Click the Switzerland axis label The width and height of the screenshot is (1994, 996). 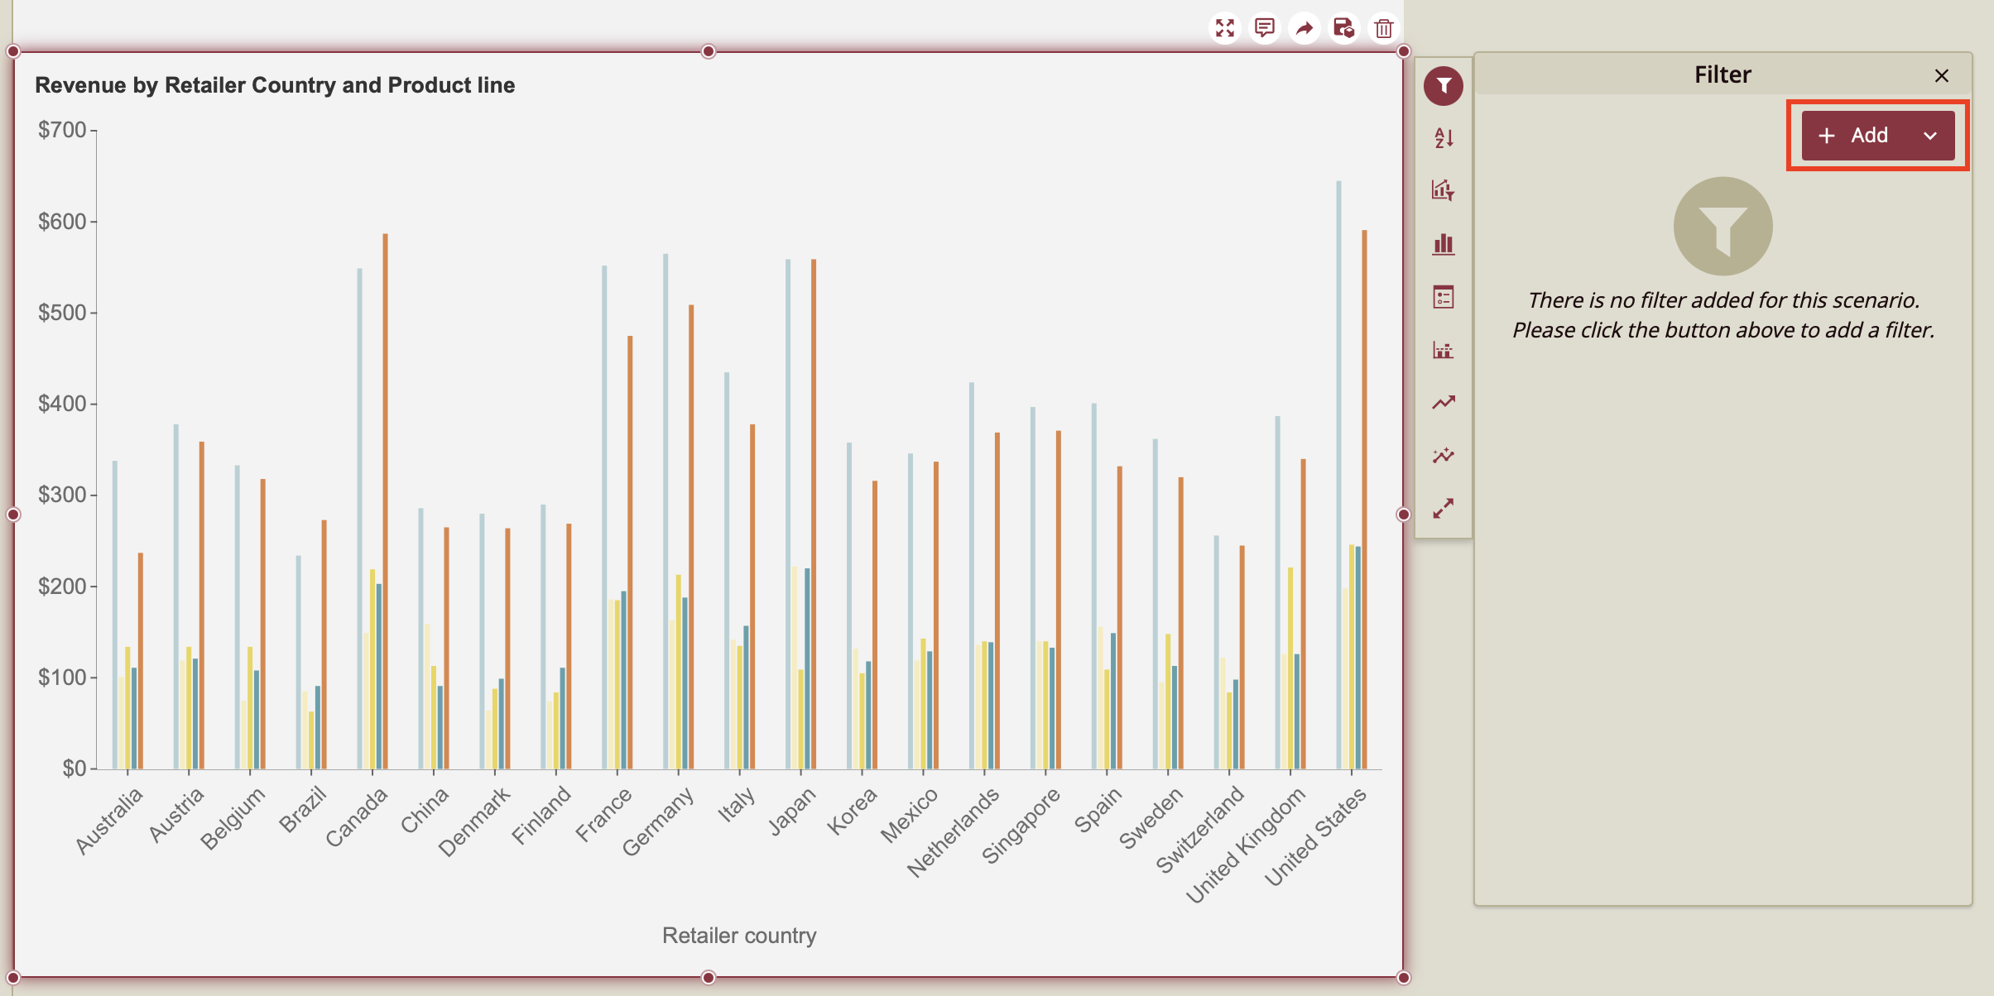point(1200,830)
